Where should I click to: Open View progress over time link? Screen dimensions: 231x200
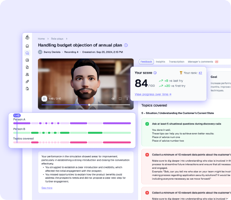153,94
